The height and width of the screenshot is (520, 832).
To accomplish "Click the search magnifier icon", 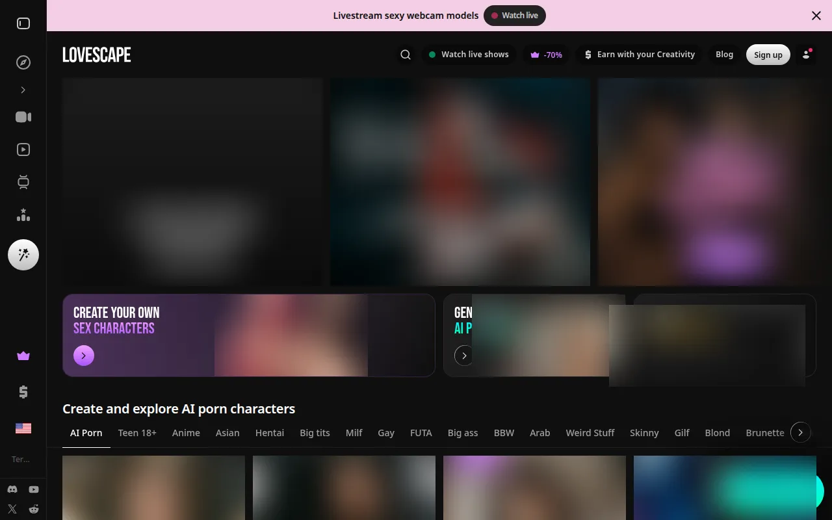I will point(406,55).
